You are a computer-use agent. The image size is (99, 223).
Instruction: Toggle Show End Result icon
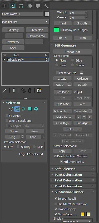coord(14,90)
